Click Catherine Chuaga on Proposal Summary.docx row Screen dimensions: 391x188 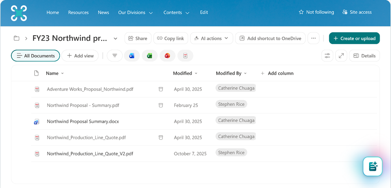pyautogui.click(x=235, y=120)
